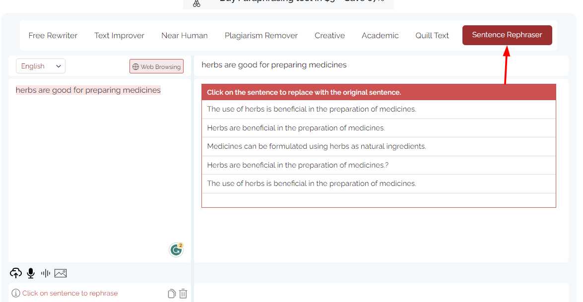
Task: Upload an image with the picture icon
Action: (61, 273)
